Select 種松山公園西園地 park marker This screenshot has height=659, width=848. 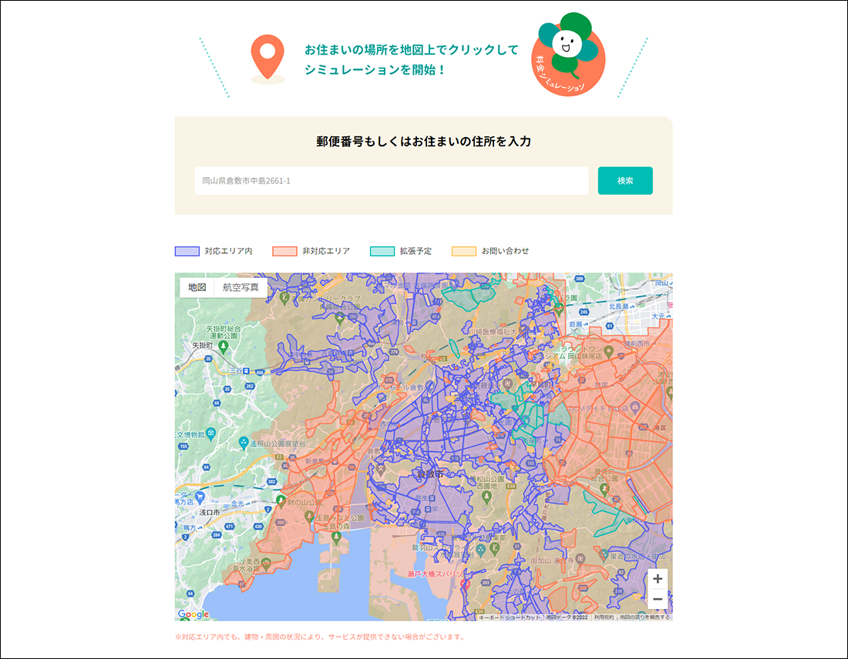tap(486, 496)
